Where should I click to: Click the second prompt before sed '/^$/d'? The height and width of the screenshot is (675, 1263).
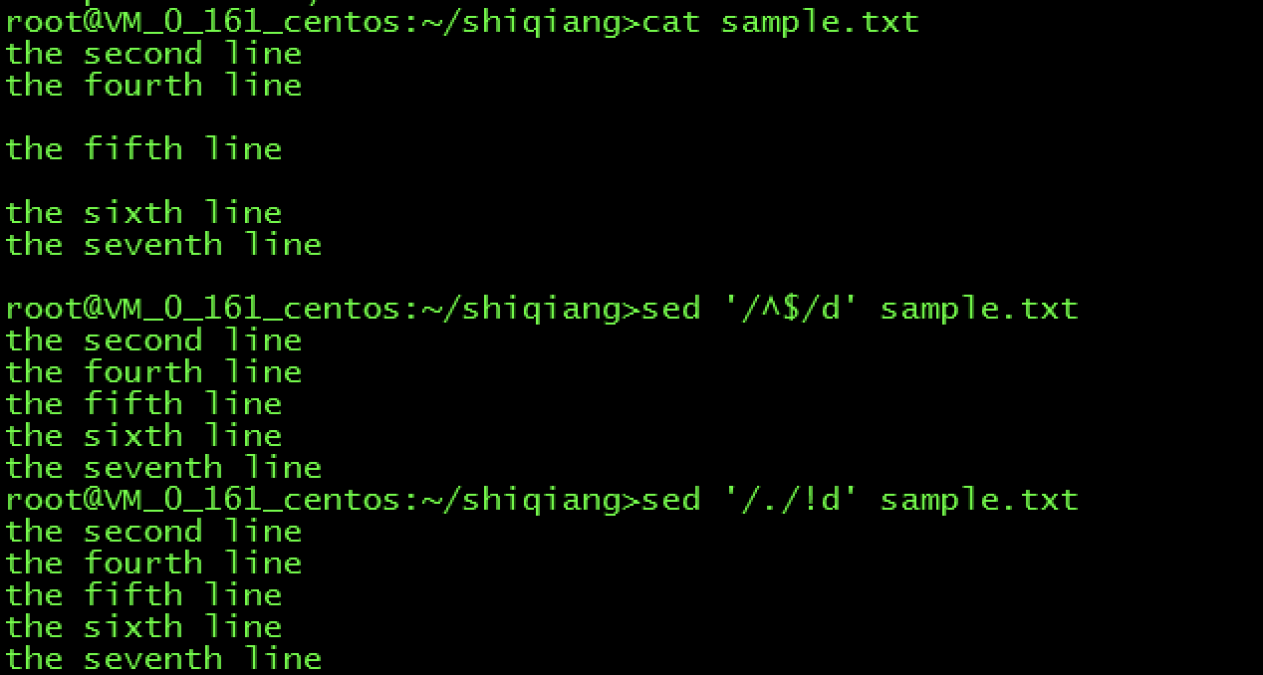click(x=323, y=308)
